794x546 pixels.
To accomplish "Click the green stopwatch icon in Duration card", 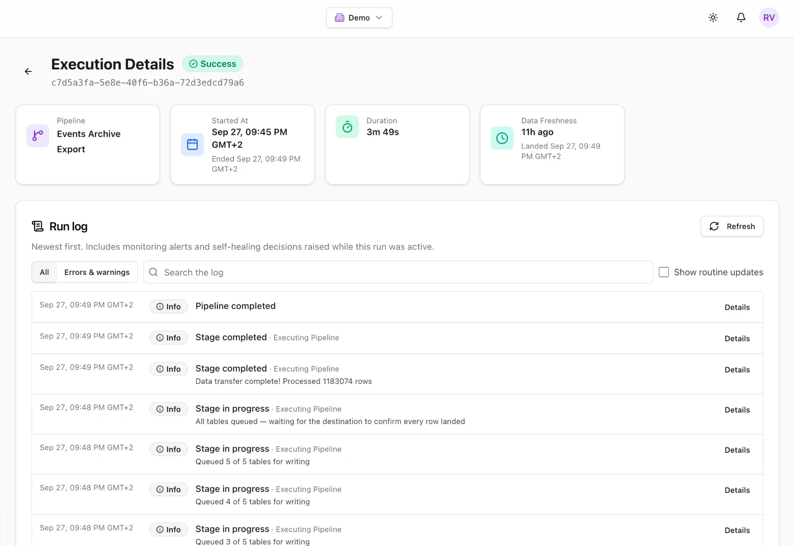I will pyautogui.click(x=347, y=127).
